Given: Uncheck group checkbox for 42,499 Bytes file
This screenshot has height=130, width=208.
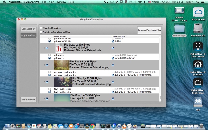Looking at the screenshot, I should coord(47,48).
